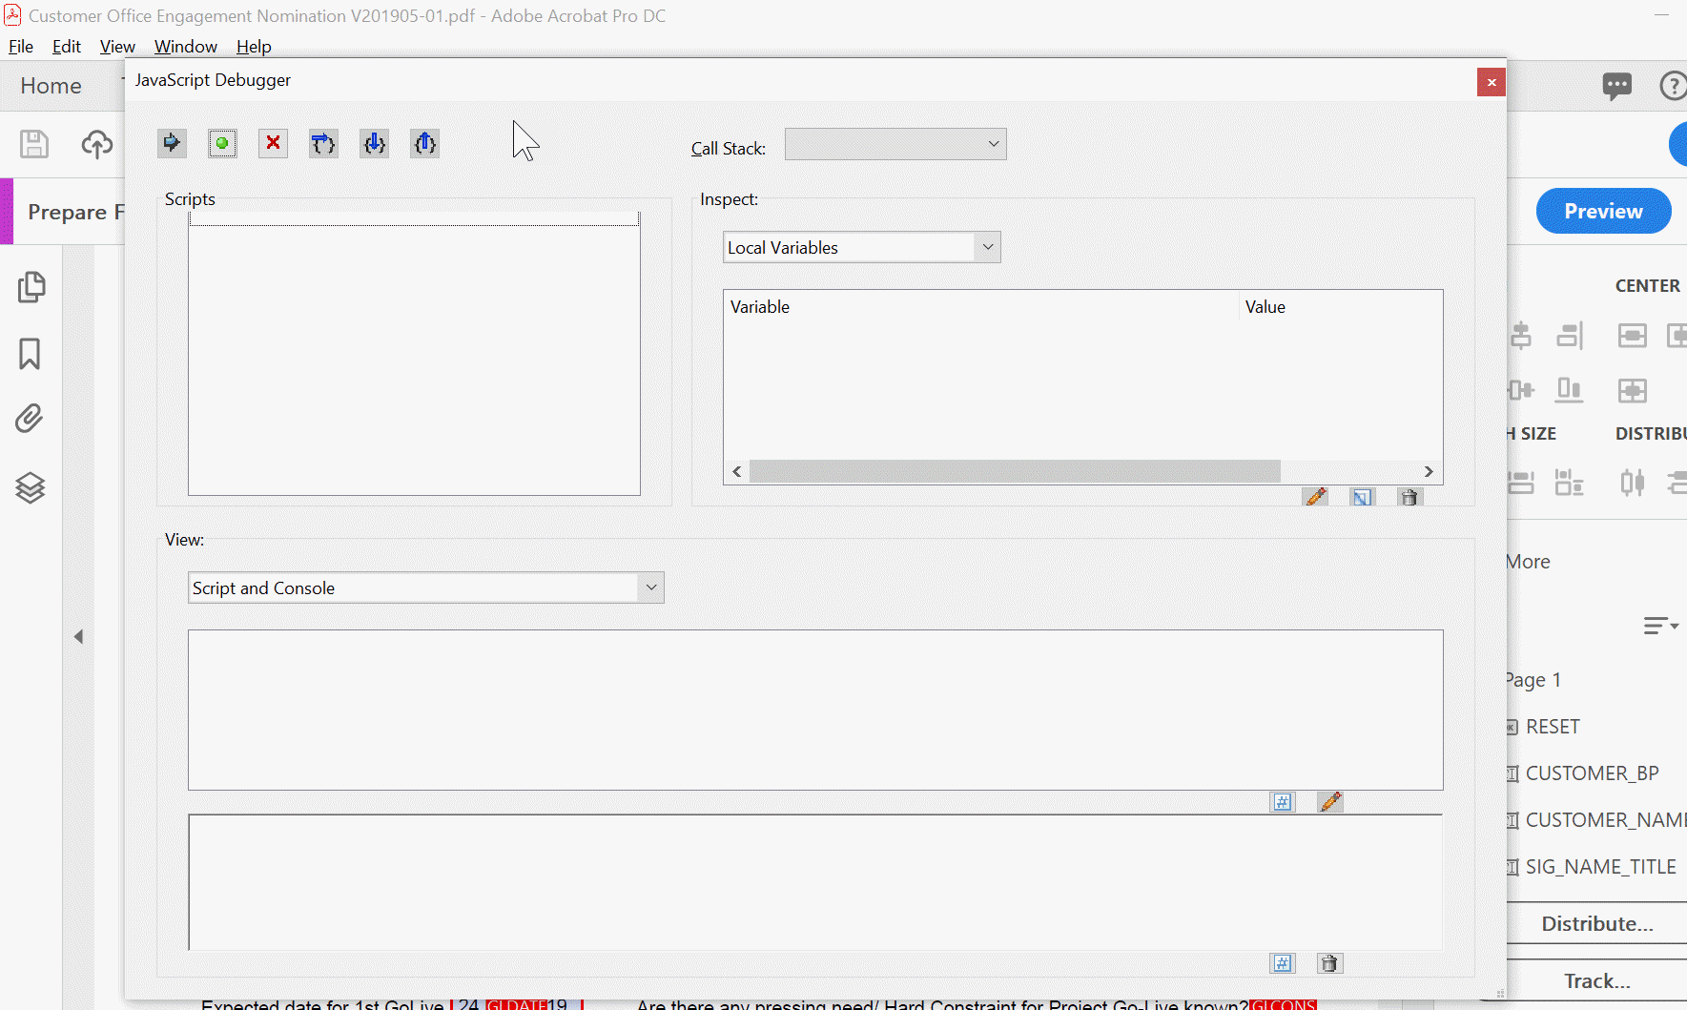Click the Variable column header
The image size is (1687, 1010).
tap(981, 307)
